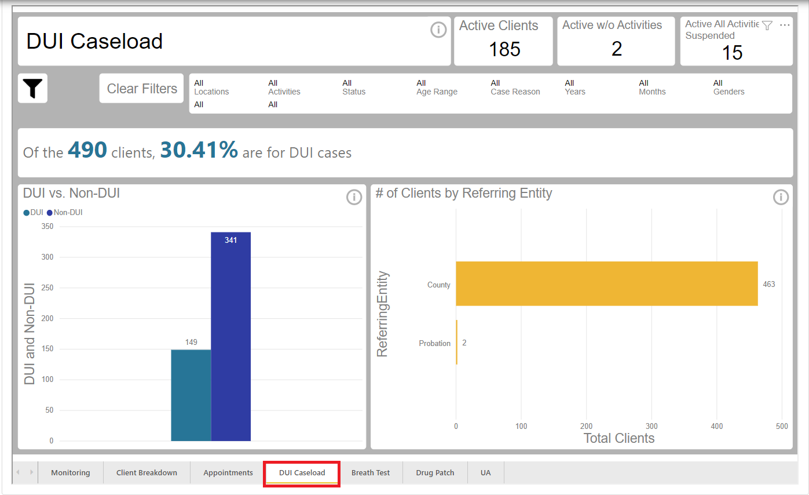The image size is (809, 495).
Task: Open the Locations filter dropdown
Action: (x=211, y=88)
